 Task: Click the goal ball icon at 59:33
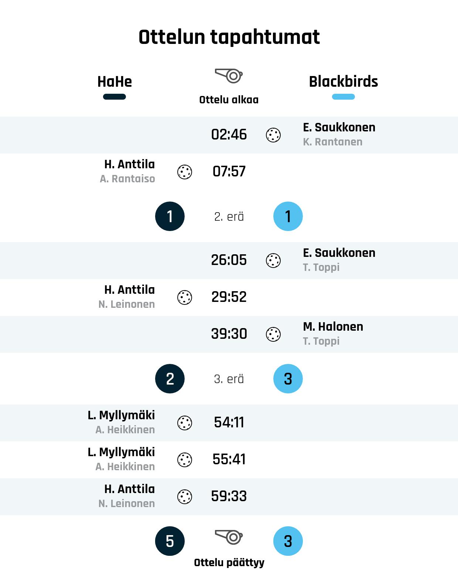click(185, 497)
